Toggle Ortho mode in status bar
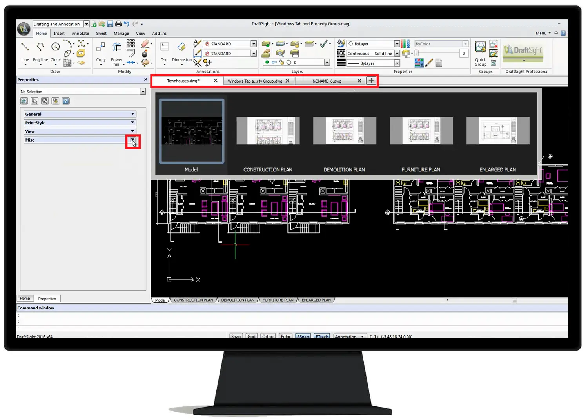588x419 pixels. click(x=268, y=336)
